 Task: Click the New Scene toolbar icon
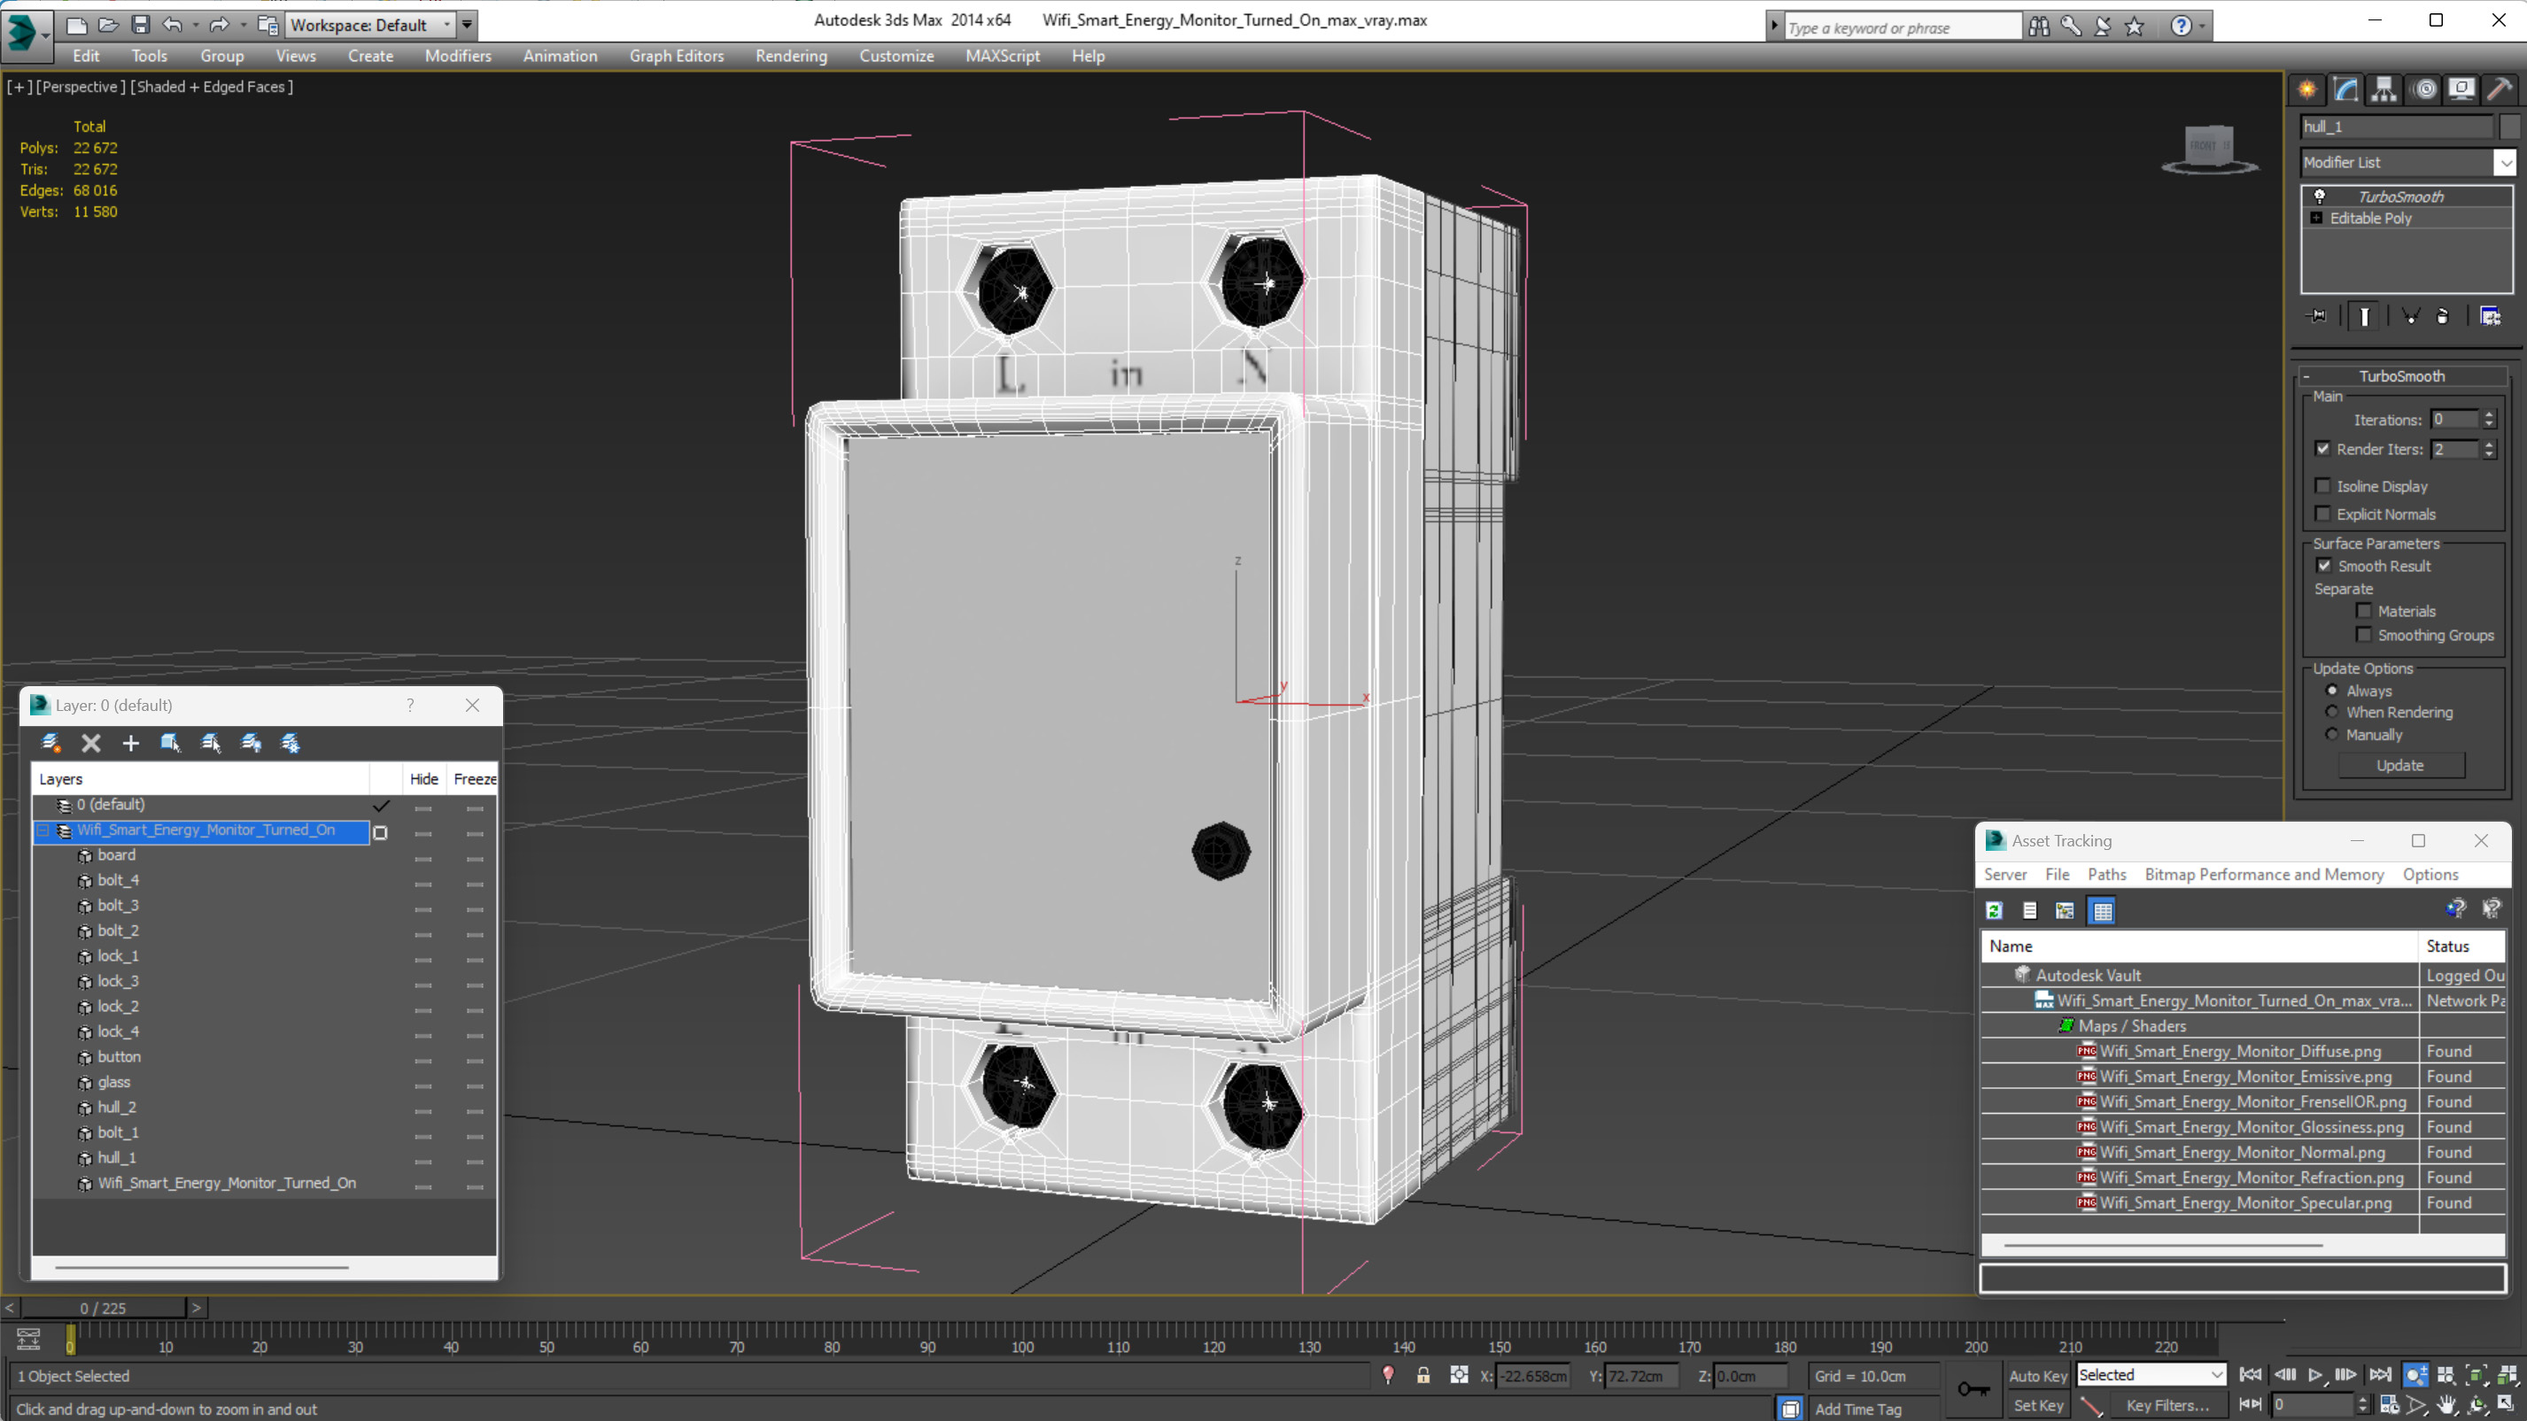[76, 25]
